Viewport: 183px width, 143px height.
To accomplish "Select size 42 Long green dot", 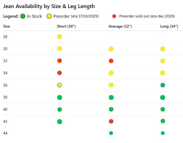I will tap(163, 121).
